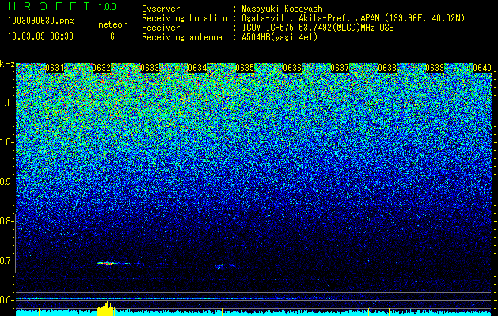Click the meteor count value 6
This screenshot has width=498, height=316.
coord(112,36)
